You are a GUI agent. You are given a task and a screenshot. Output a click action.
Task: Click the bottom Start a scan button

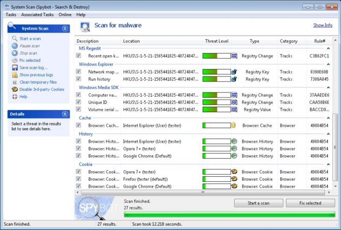259,203
